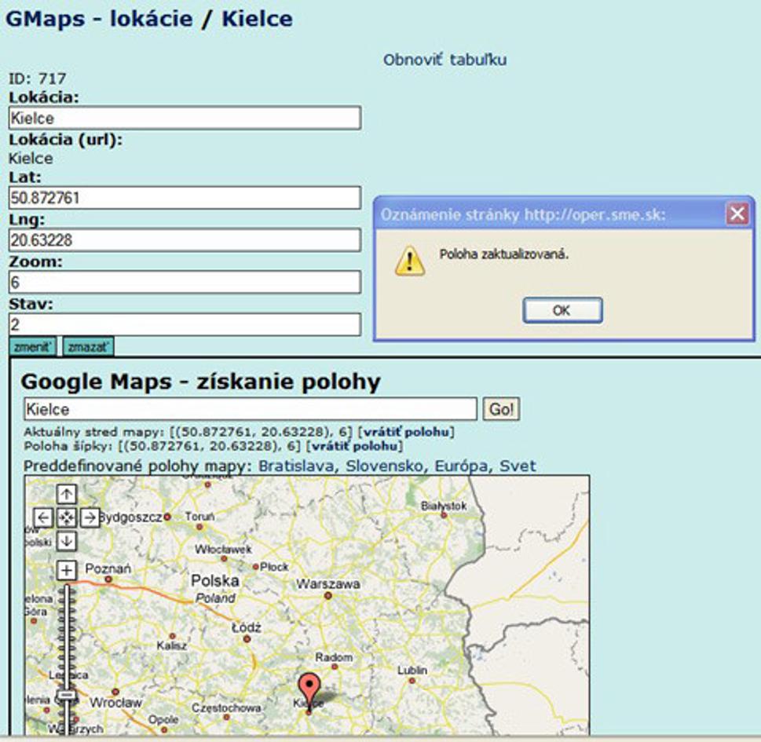
Task: Jump to the Slovensko preset
Action: click(x=384, y=466)
